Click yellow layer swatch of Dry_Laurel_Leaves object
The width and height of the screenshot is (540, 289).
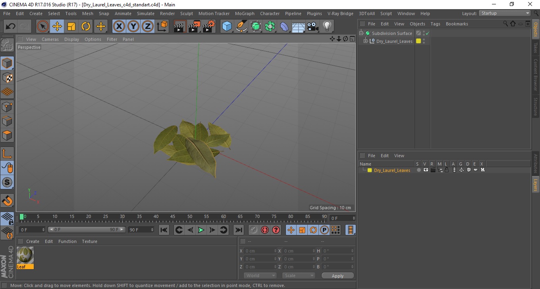pyautogui.click(x=418, y=41)
